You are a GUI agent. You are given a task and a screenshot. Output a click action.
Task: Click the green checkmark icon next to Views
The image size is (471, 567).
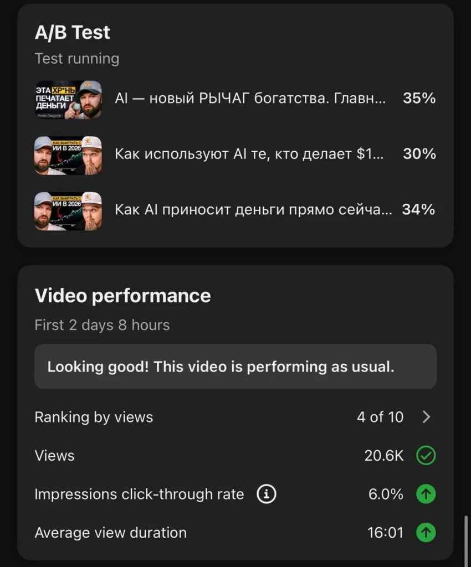426,456
